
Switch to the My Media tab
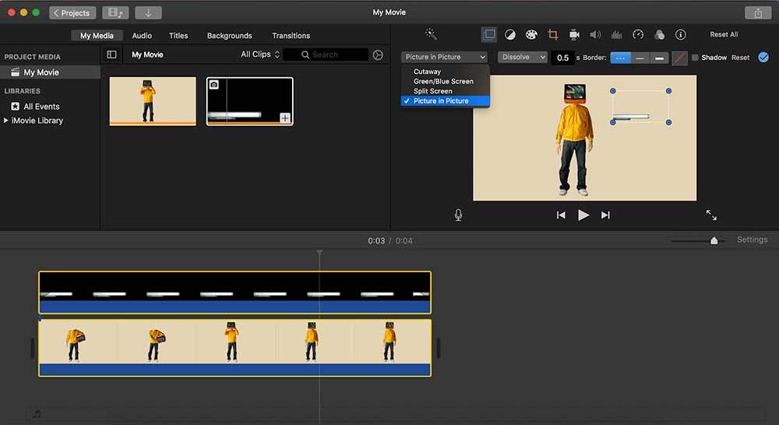97,36
